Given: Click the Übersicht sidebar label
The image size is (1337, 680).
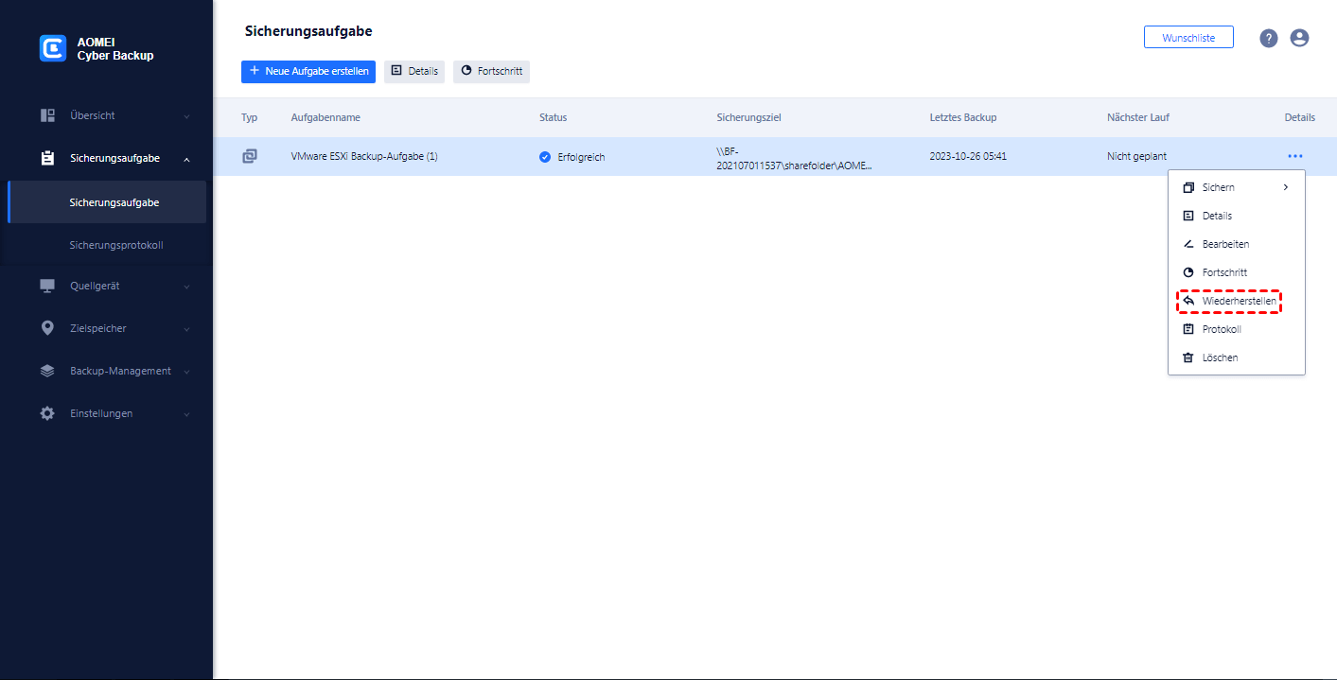Looking at the screenshot, I should pyautogui.click(x=93, y=115).
